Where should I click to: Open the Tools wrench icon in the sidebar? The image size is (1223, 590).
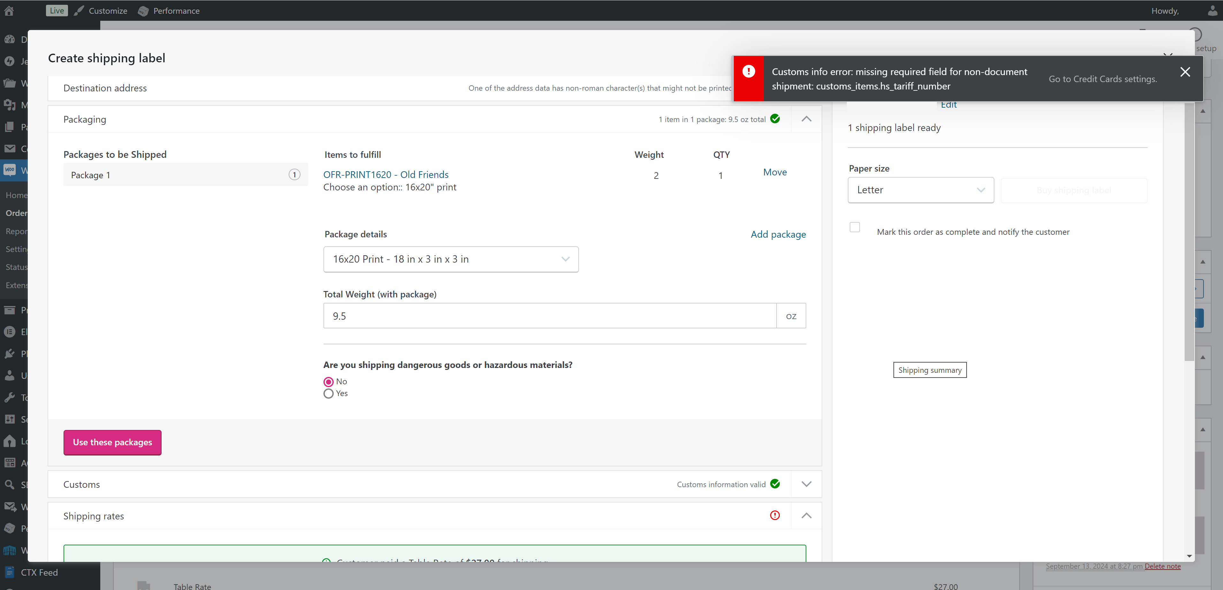pos(10,398)
